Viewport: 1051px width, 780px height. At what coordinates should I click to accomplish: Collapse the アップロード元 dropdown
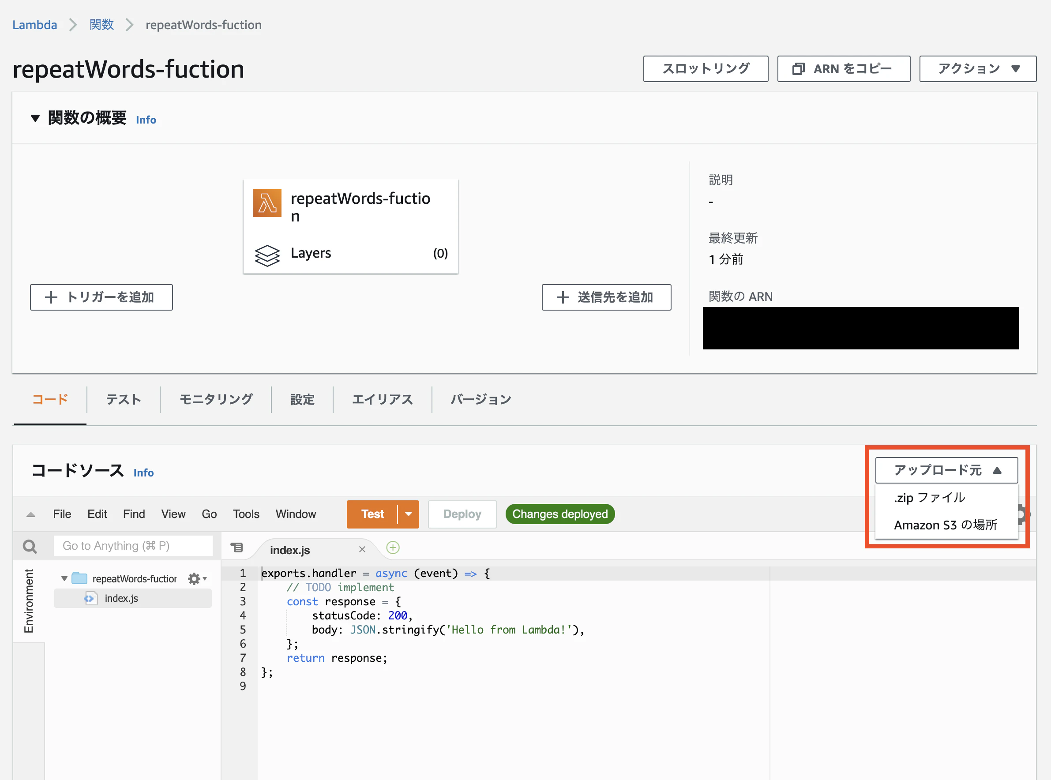pyautogui.click(x=947, y=470)
